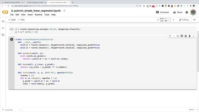199x112 pixels.
Task: Expand runtime connection dropdown arrow
Action: tap(174, 20)
